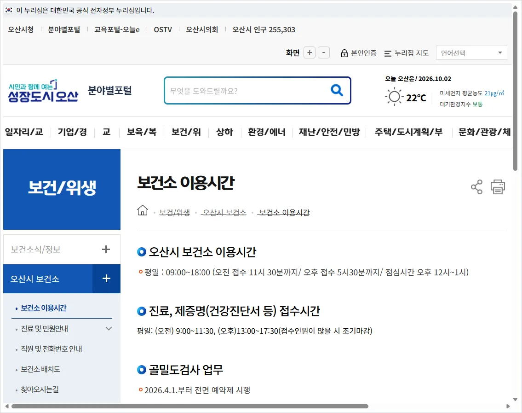Click 오산시 보건소 sidebar menu label
Screen dimensions: 522x413
point(34,279)
